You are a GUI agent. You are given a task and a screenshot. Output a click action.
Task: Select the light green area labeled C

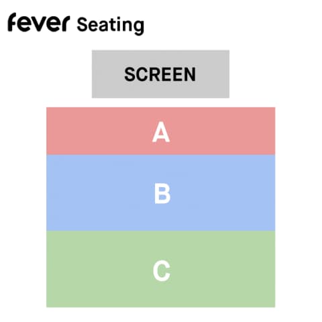[161, 269]
